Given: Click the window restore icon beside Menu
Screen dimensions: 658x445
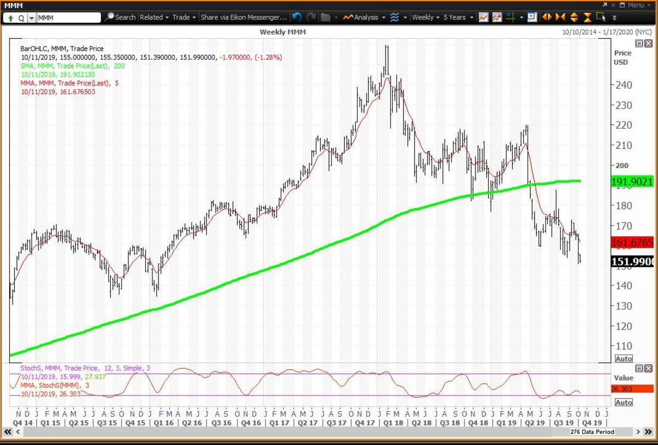Looking at the screenshot, I should (x=622, y=5).
